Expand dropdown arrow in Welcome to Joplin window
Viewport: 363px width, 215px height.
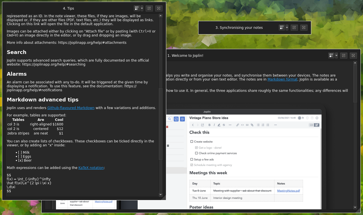pyautogui.click(x=336, y=55)
